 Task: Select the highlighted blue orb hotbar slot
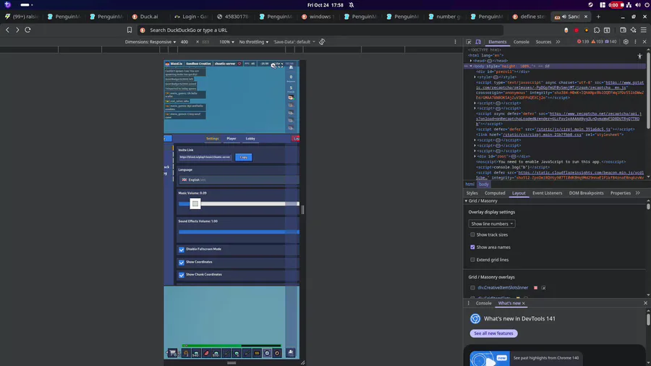coord(267,353)
